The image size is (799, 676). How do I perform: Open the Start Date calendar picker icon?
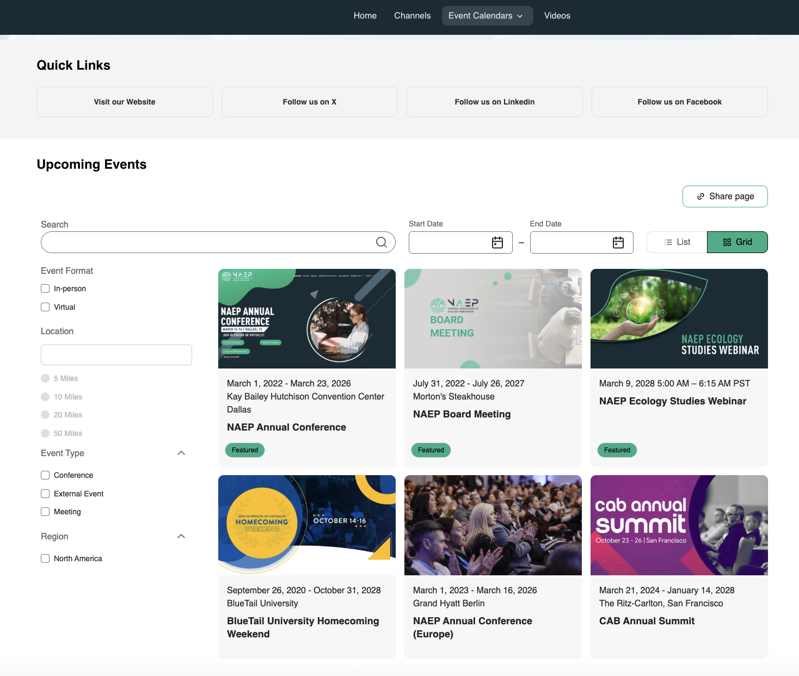coord(497,243)
